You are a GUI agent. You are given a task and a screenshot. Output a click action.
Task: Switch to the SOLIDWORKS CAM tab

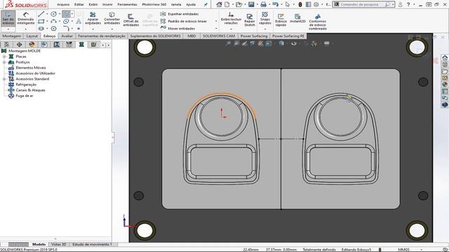click(x=219, y=36)
